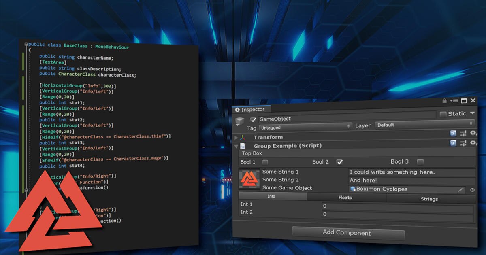Click the Boximon Cyclopes edit pencil icon
The width and height of the screenshot is (486, 255).
pyautogui.click(x=461, y=190)
